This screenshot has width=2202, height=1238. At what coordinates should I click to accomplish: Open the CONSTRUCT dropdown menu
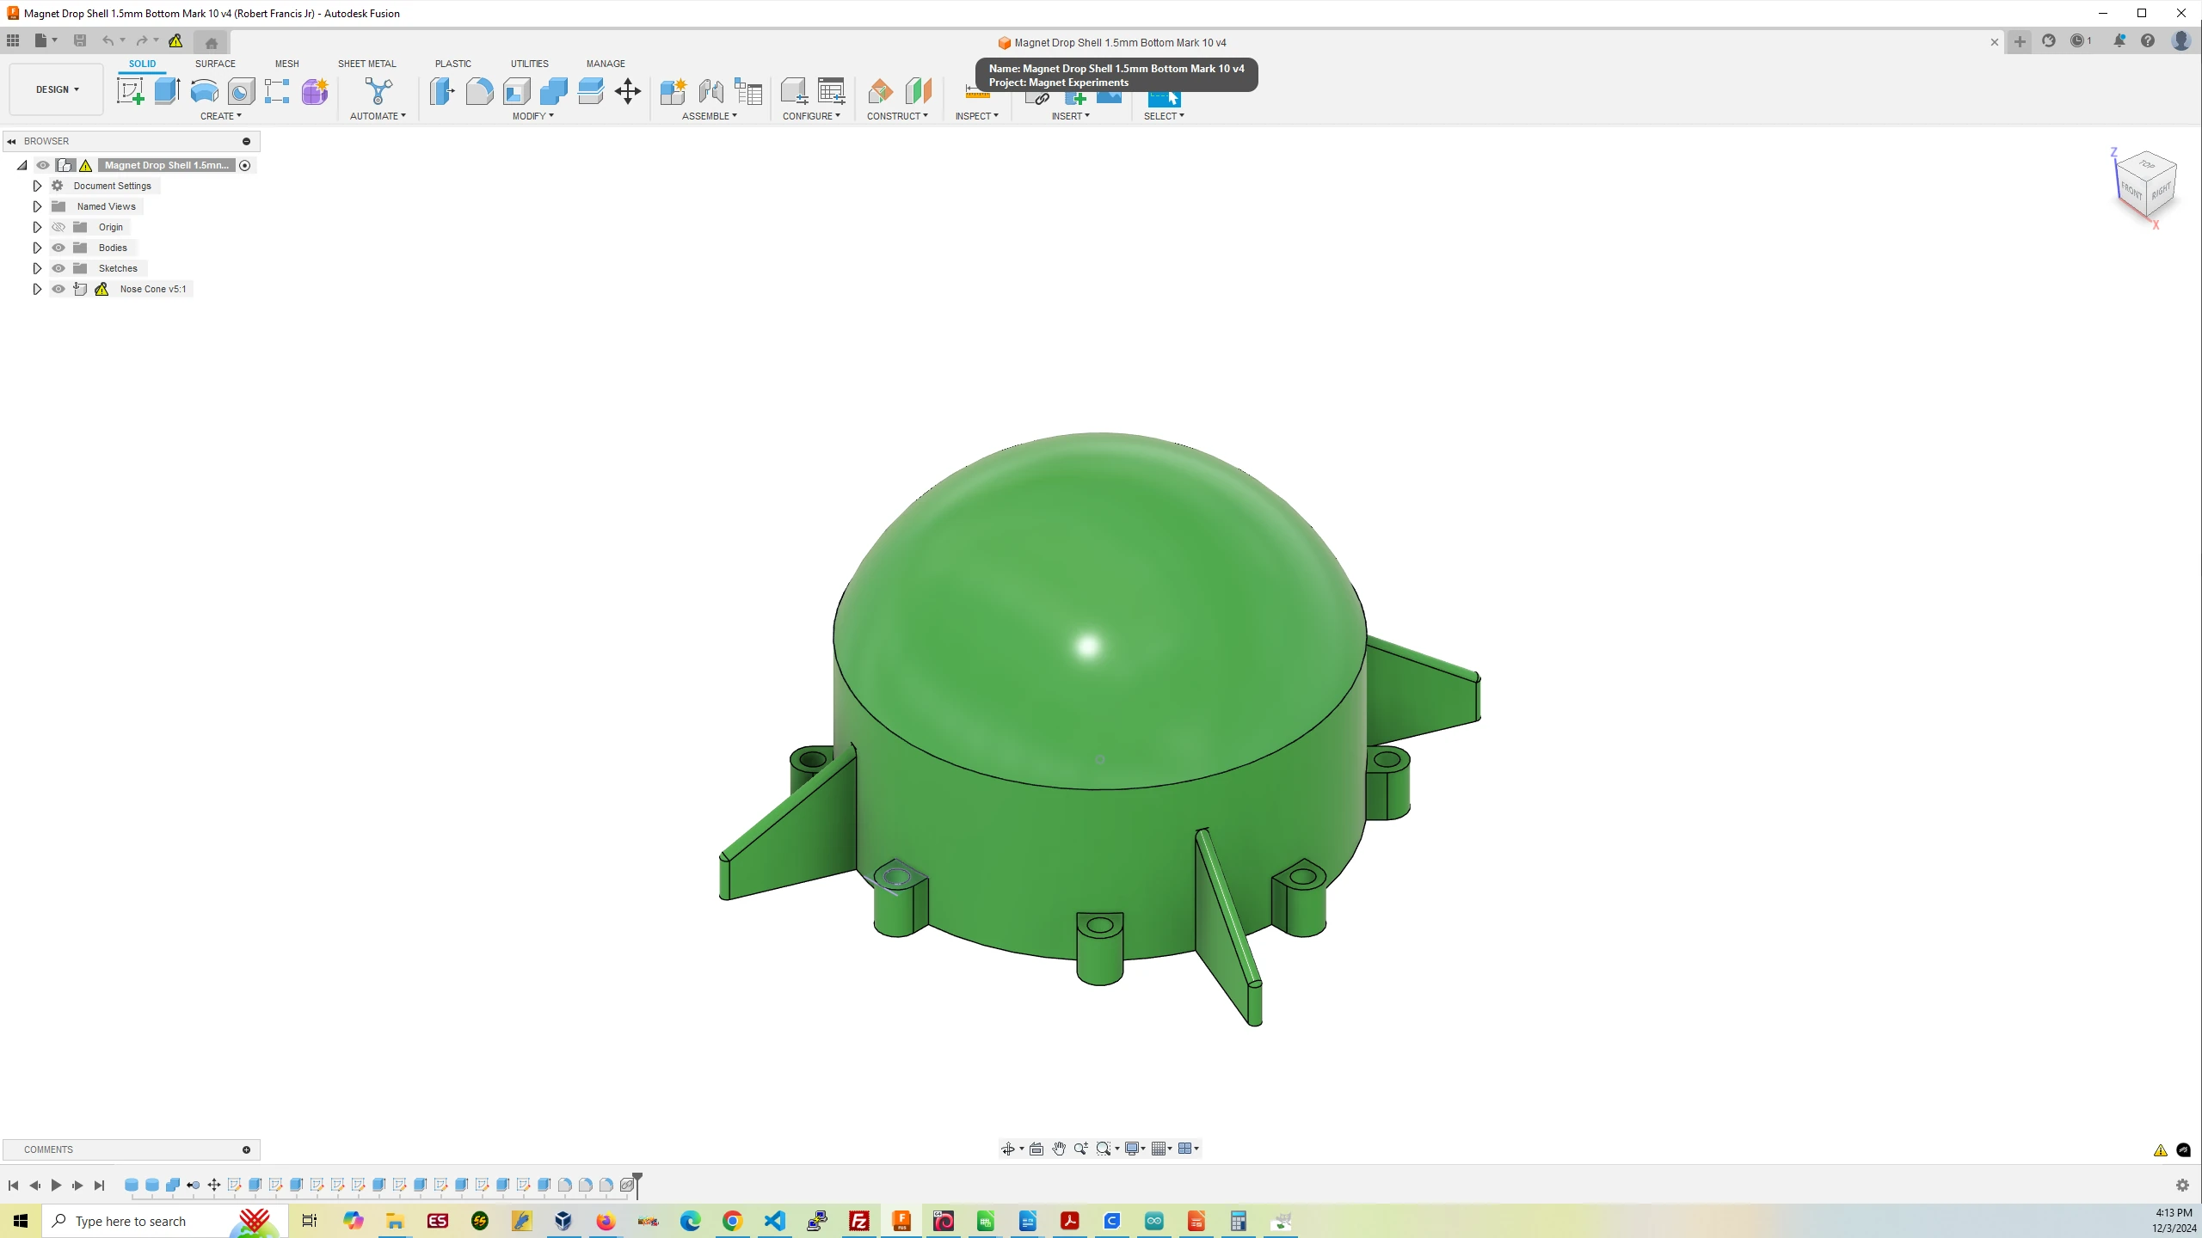tap(897, 116)
